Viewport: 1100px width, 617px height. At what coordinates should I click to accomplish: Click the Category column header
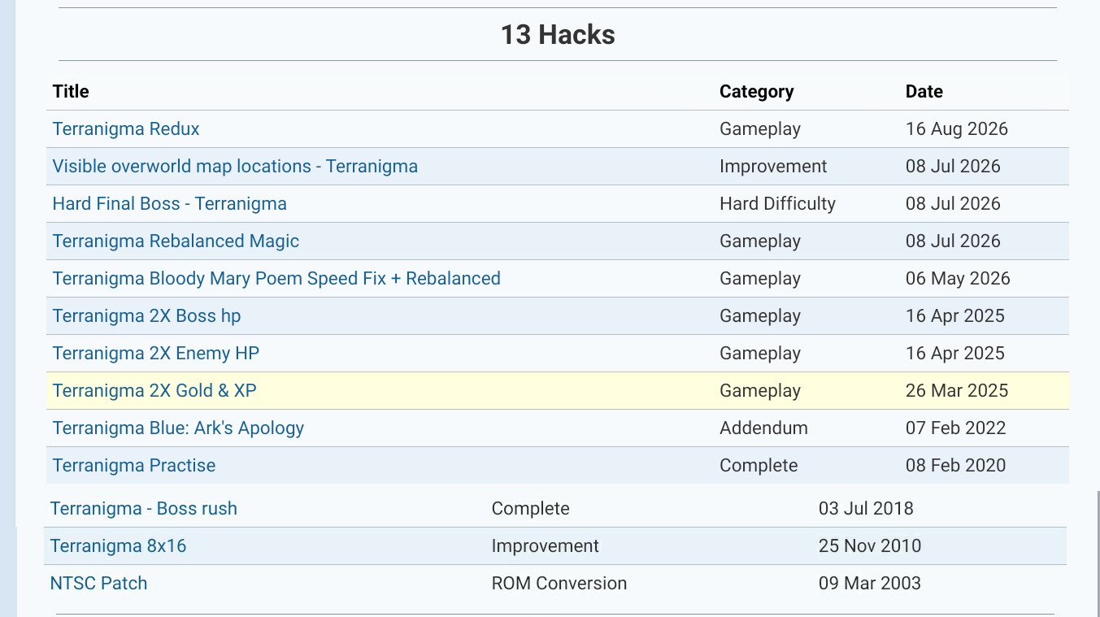coord(757,91)
